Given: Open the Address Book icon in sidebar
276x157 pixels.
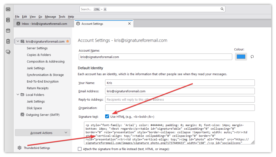Looking at the screenshot, I should click(x=8, y=20).
